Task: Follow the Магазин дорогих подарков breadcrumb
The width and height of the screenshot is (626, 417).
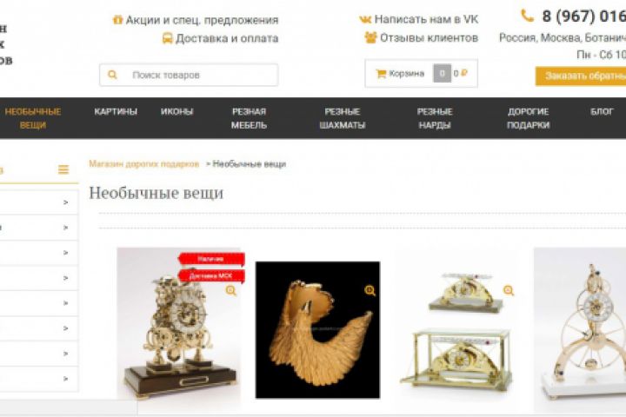Action: [143, 164]
